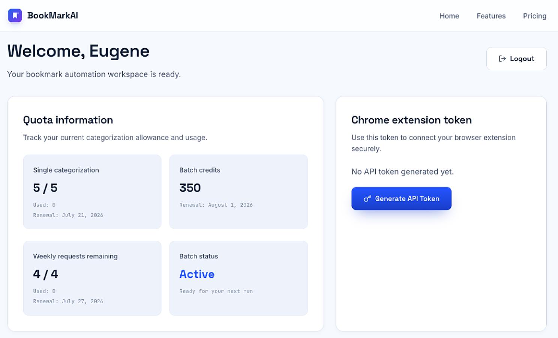Viewport: 558px width, 338px height.
Task: Click the Weekly requests remaining label
Action: click(x=75, y=256)
